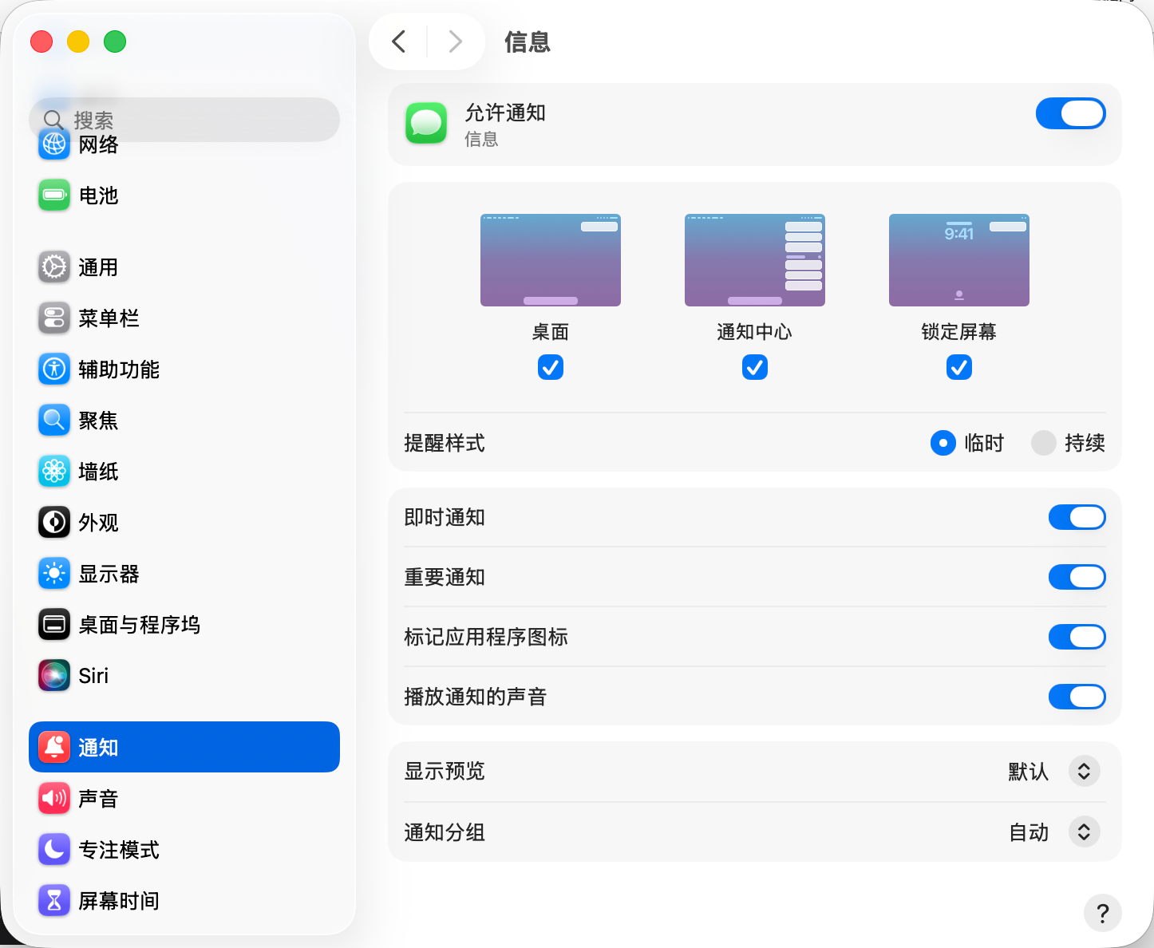This screenshot has height=948, width=1154.
Task: Click the Screen Time hourglass icon
Action: pos(54,901)
